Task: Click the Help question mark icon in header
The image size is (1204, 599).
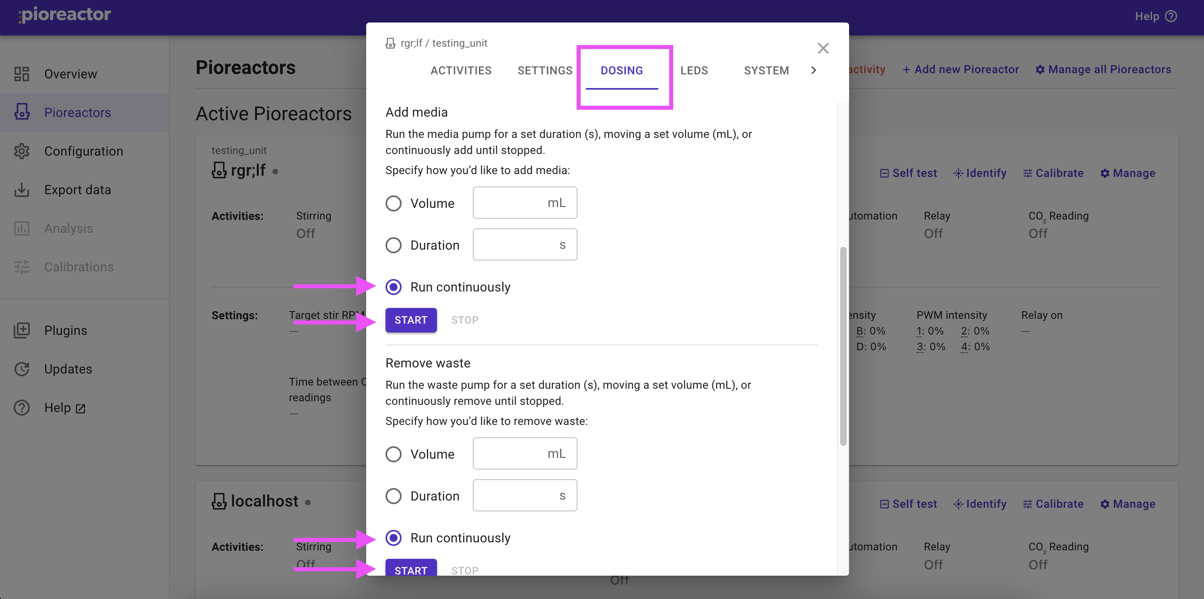Action: pyautogui.click(x=1171, y=16)
